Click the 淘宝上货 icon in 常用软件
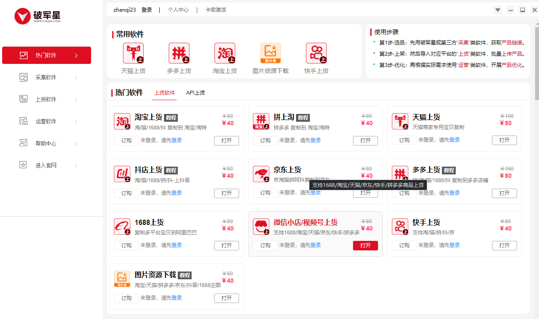 [x=224, y=54]
